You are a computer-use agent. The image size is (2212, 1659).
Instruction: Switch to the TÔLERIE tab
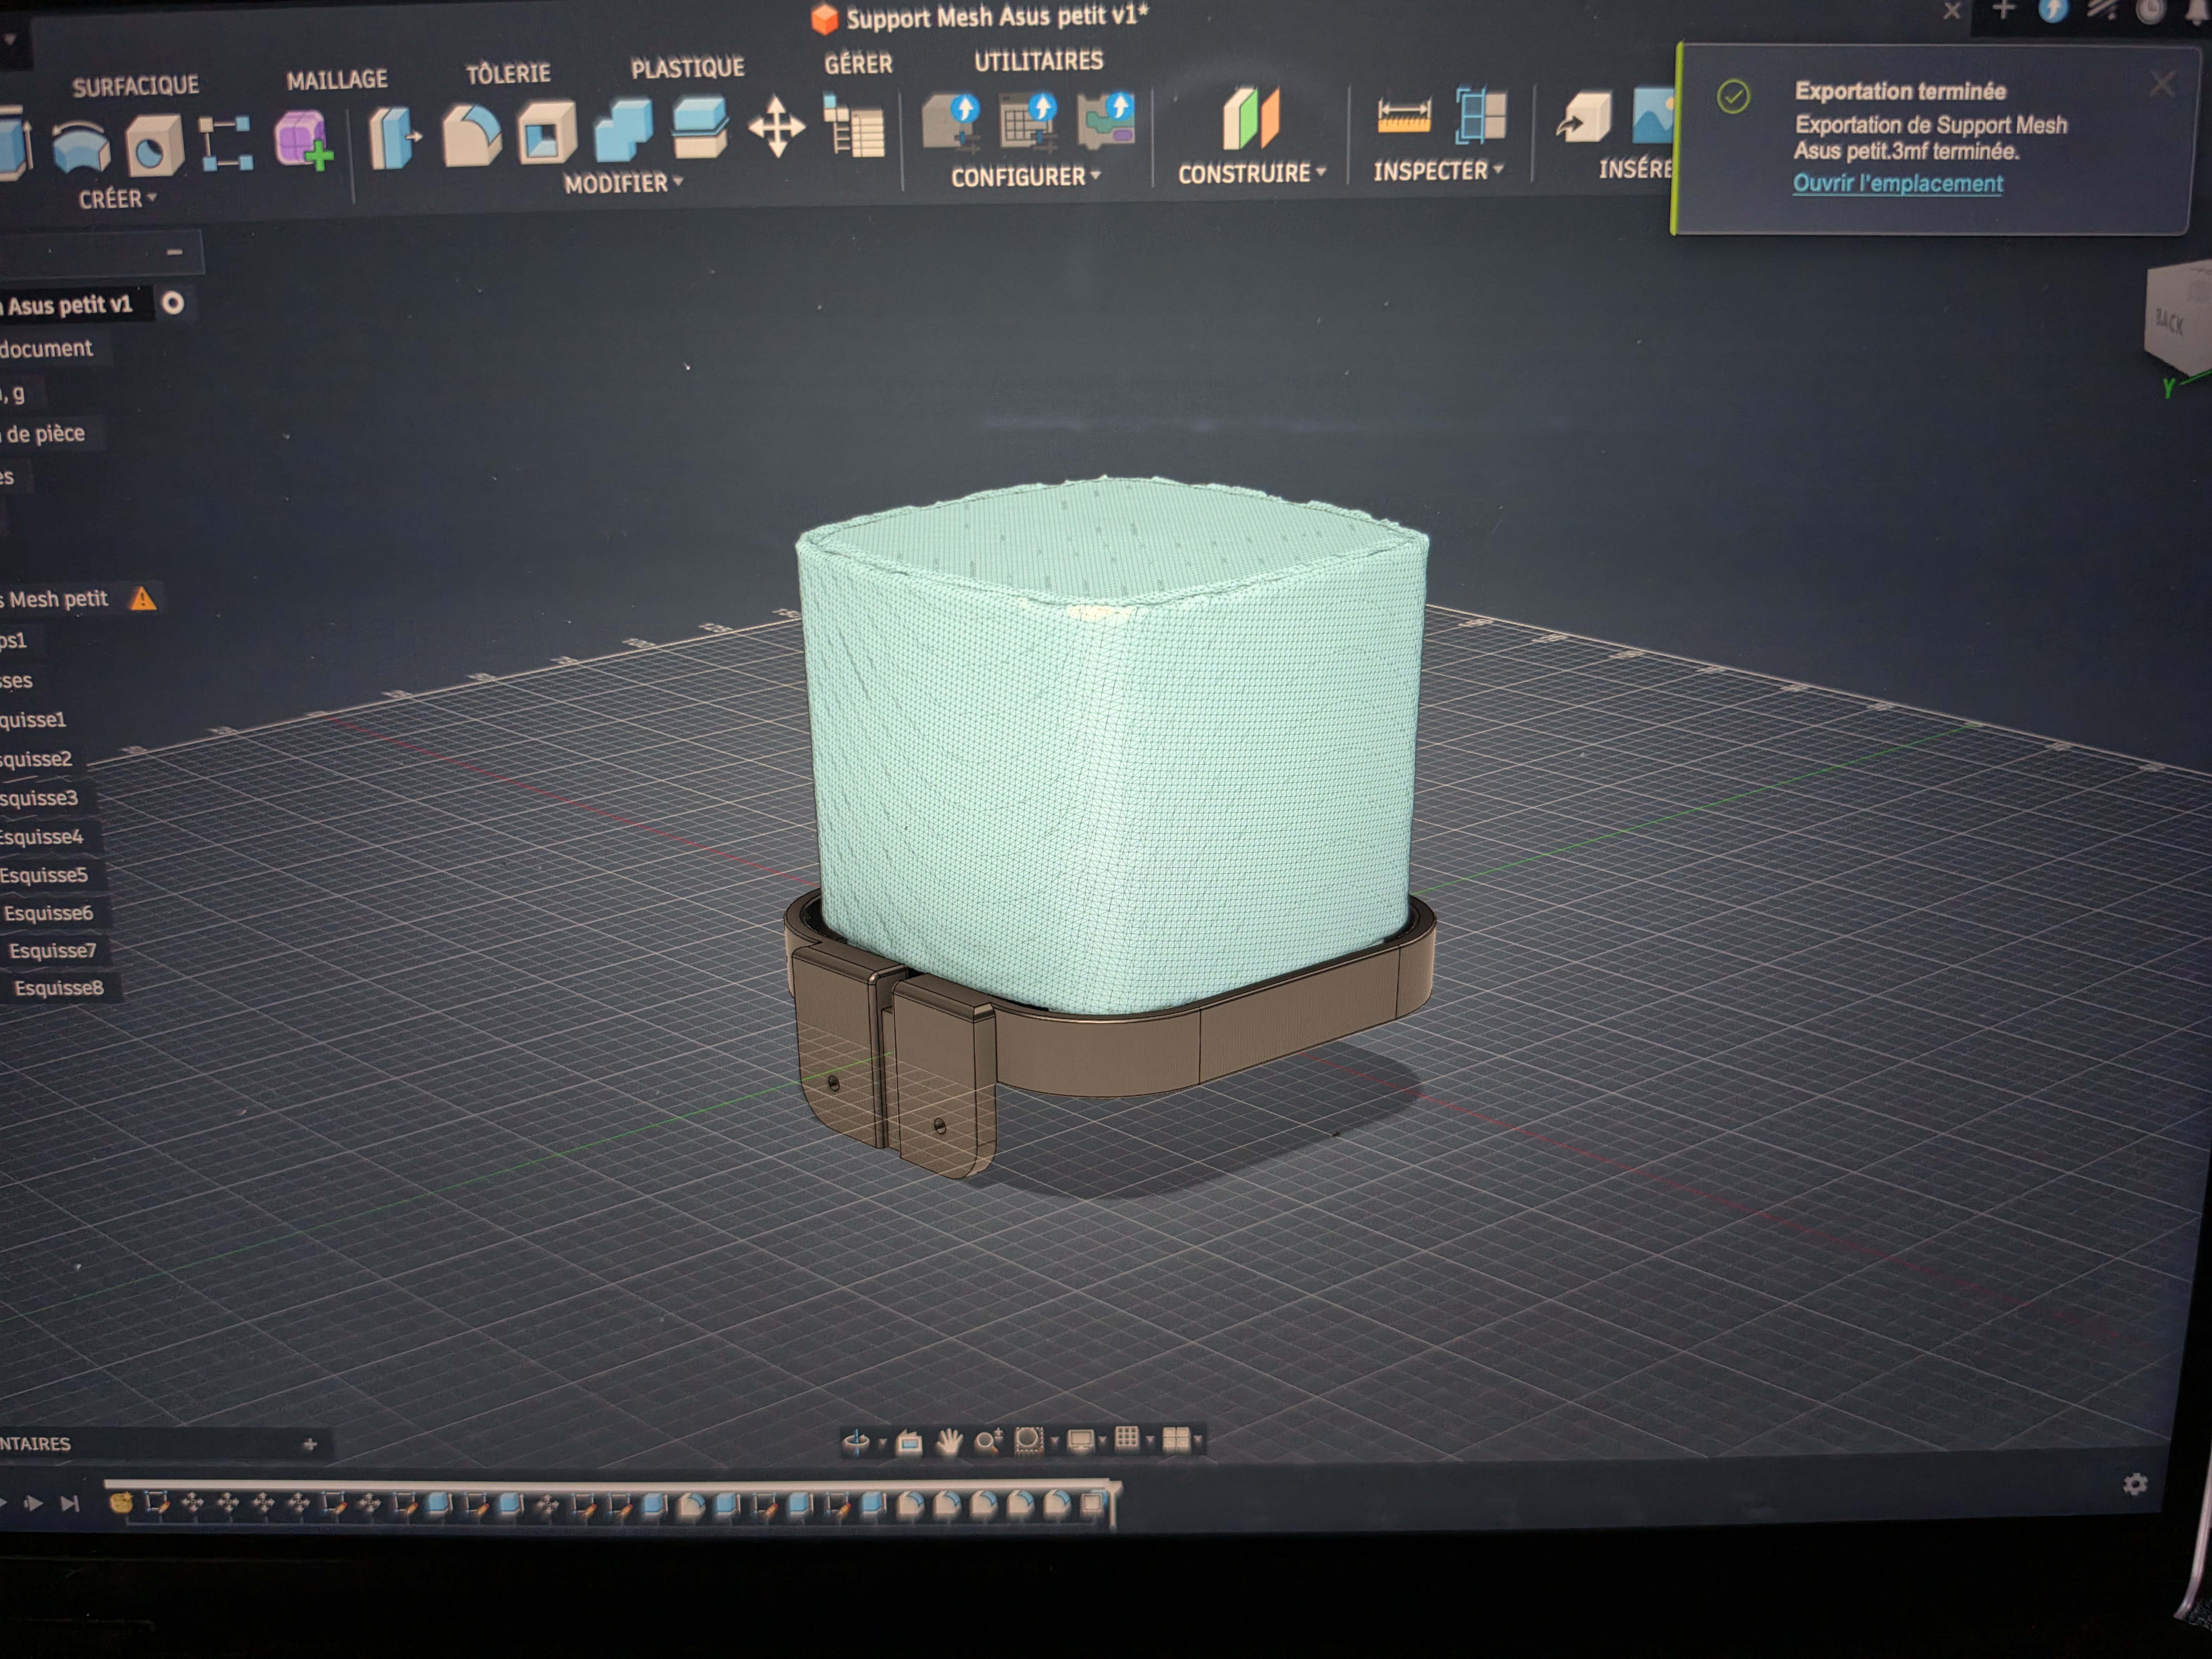click(x=508, y=73)
